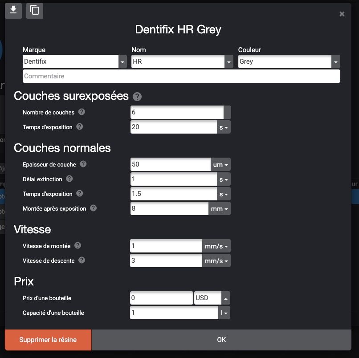This screenshot has height=358, width=359.
Task: Download the resin profile via download icon
Action: point(13,11)
